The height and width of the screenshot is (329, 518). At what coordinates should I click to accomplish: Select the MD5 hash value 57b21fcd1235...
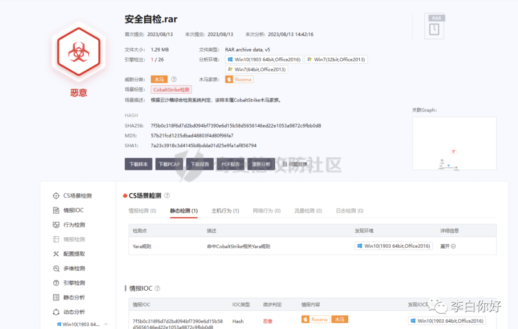click(x=192, y=135)
